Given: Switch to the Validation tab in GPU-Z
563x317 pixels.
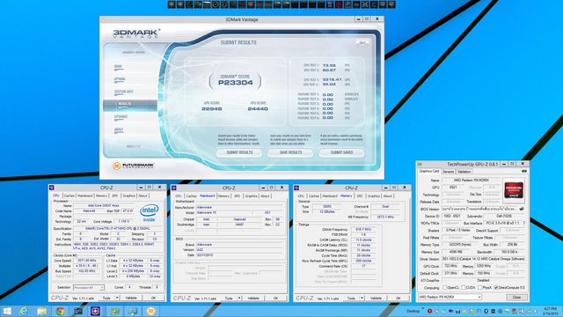Looking at the screenshot, I should pyautogui.click(x=464, y=172).
